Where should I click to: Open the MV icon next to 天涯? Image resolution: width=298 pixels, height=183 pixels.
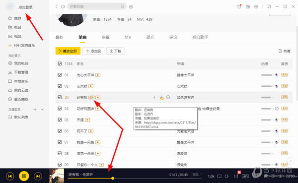click(x=87, y=120)
